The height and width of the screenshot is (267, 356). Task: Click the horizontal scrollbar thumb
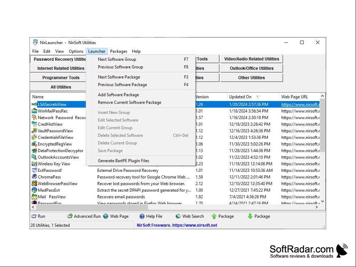(x=92, y=207)
